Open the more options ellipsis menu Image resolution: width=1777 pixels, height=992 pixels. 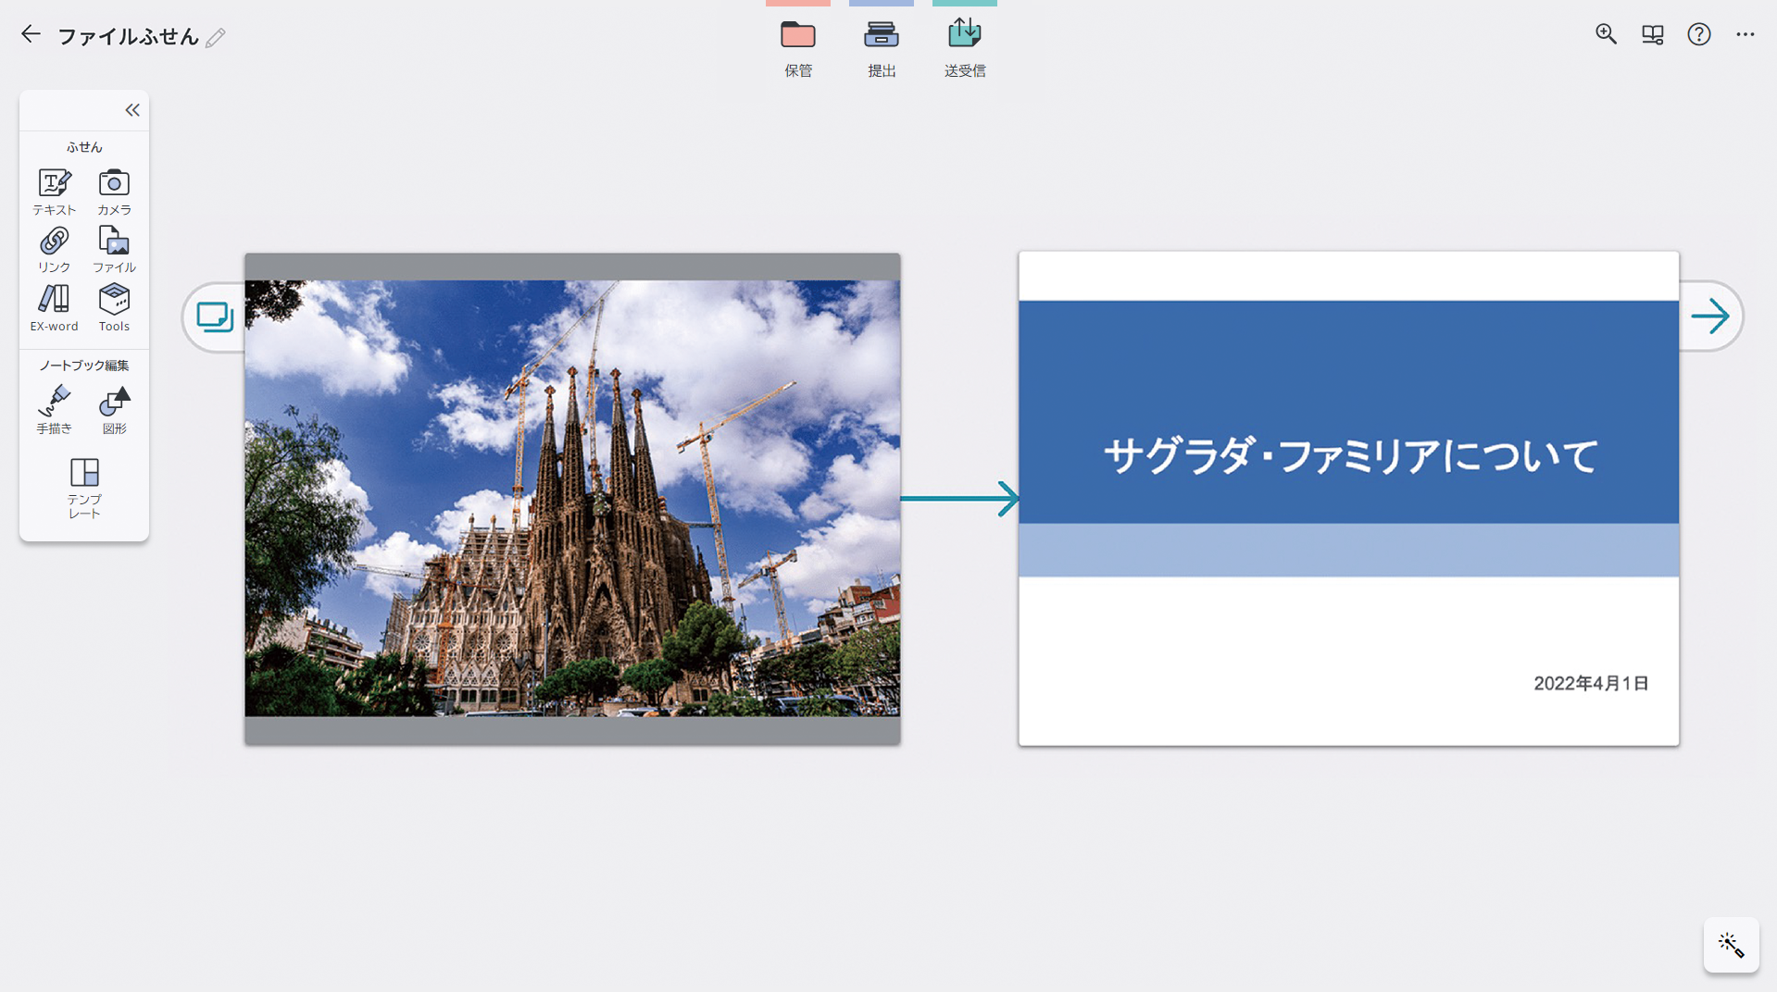coord(1745,34)
